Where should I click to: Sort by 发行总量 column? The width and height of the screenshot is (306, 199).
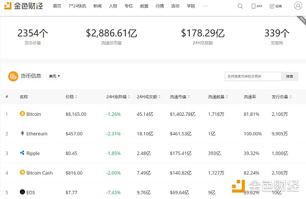coord(290,96)
